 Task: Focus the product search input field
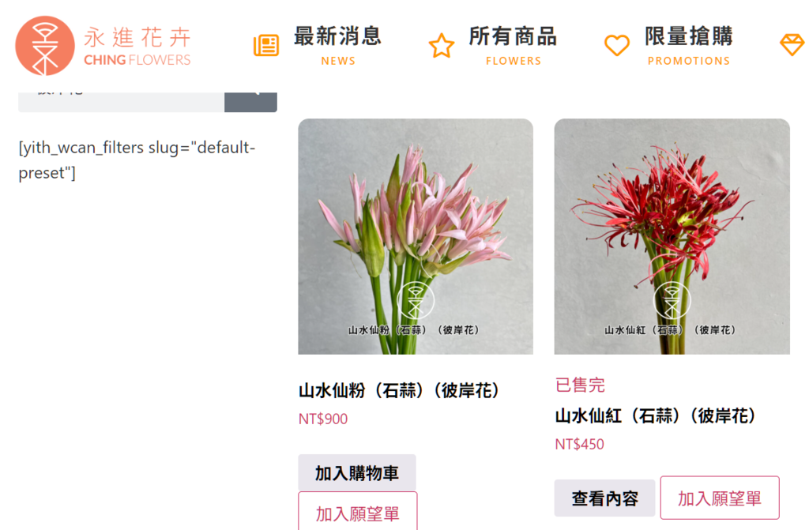(121, 102)
